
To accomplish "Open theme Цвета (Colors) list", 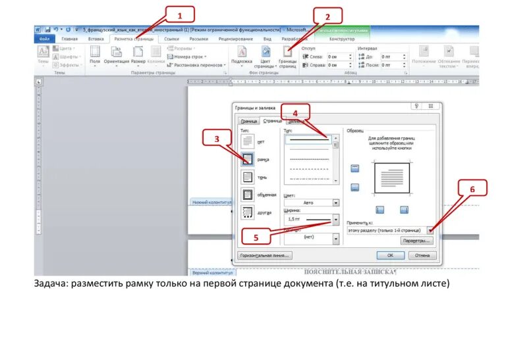I will 64,48.
